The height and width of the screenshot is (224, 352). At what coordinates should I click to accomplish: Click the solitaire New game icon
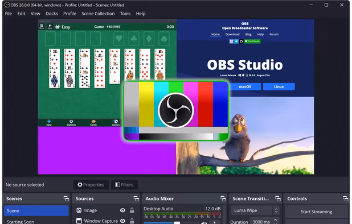click(49, 123)
